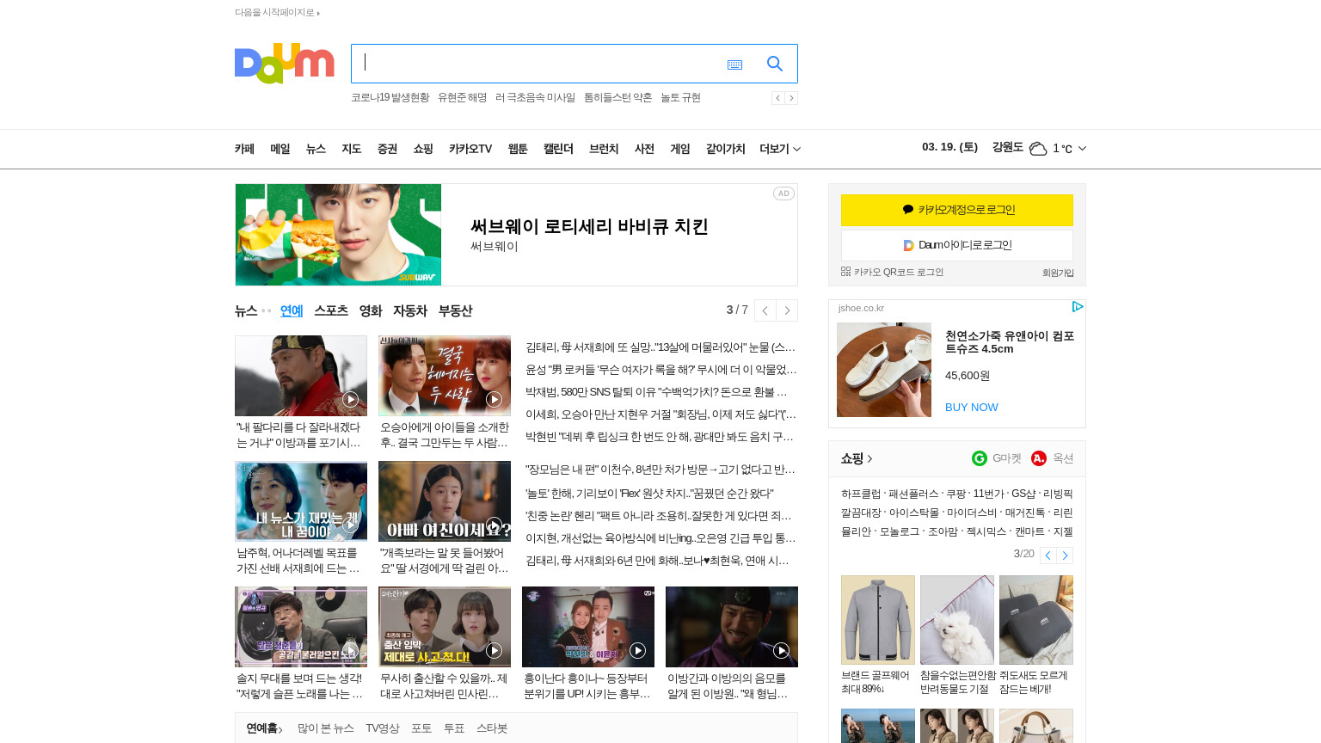The height and width of the screenshot is (743, 1321).
Task: Open the Subway rotisserie chicken ad banner
Action: click(516, 235)
